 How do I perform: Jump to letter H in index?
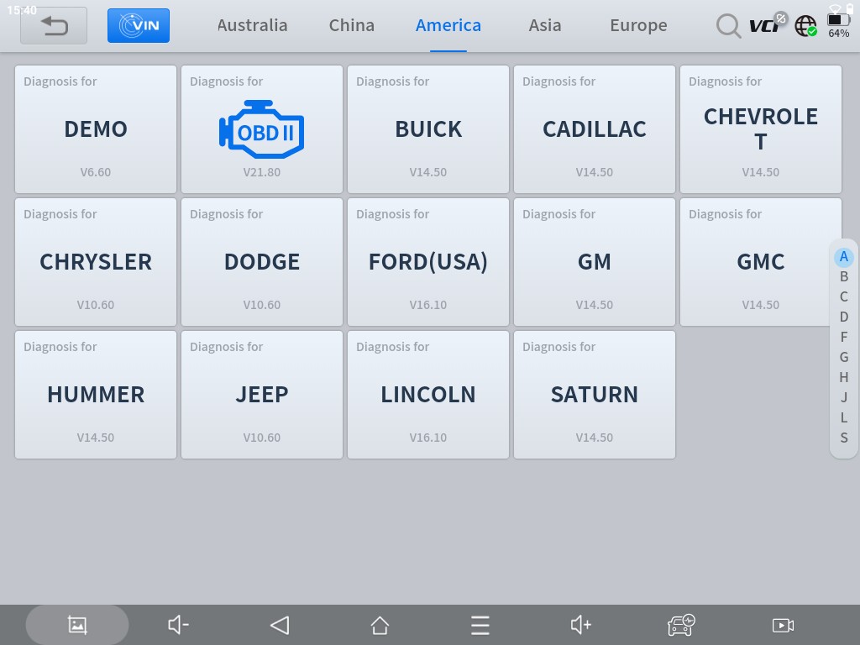click(844, 377)
